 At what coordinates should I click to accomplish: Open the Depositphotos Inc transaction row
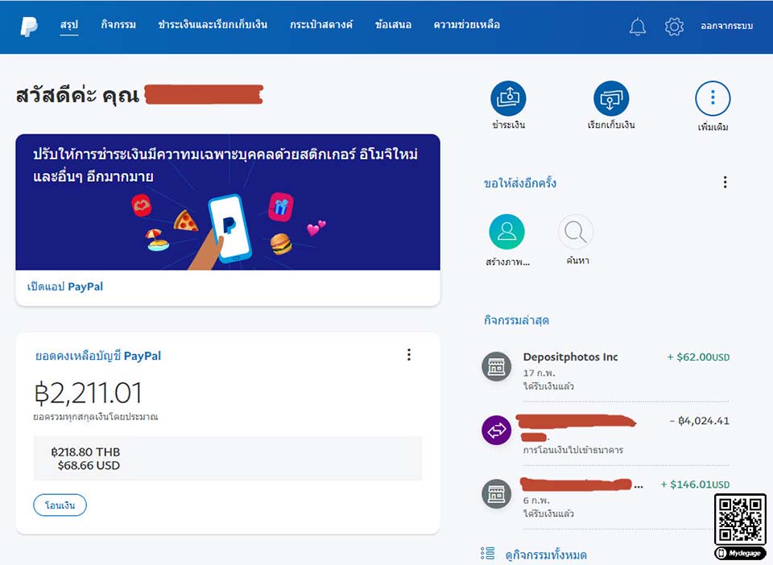coord(606,370)
